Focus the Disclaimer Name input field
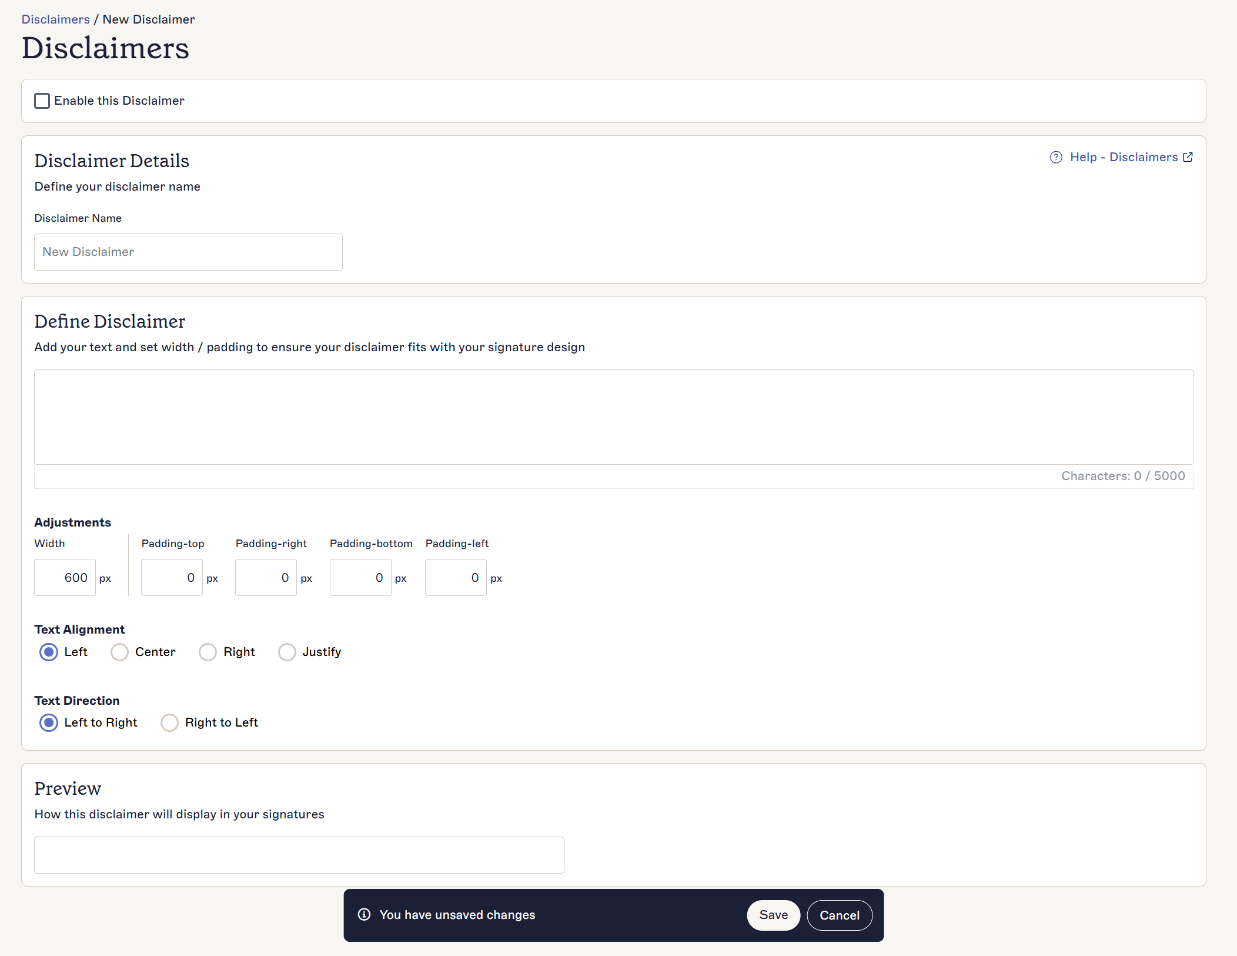The image size is (1237, 956). click(188, 252)
